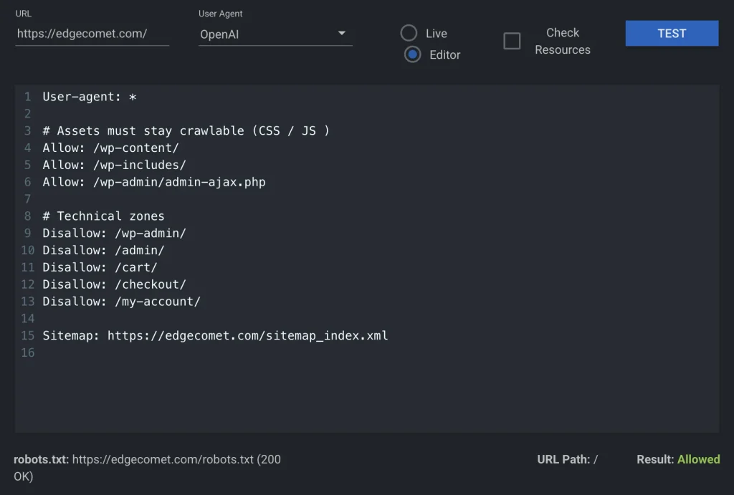
Task: Click the TEST button
Action: [x=672, y=33]
